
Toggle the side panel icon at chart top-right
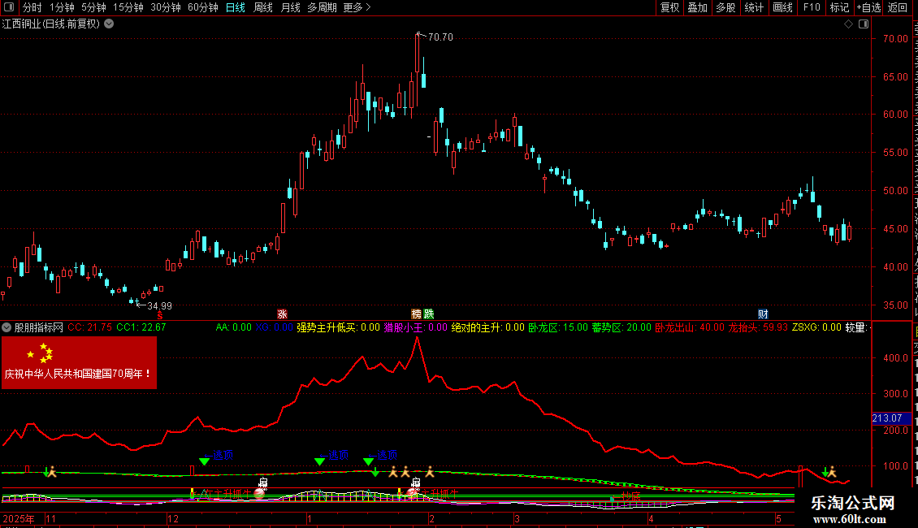[x=864, y=24]
